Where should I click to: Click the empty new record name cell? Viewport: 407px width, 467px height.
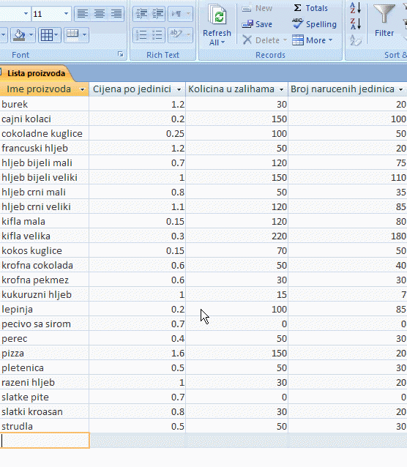point(45,441)
